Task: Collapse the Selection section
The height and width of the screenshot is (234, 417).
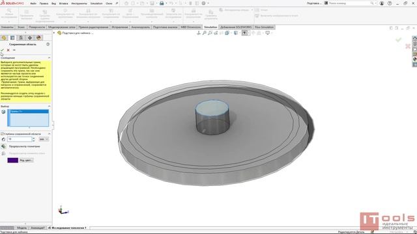Action: click(x=49, y=106)
